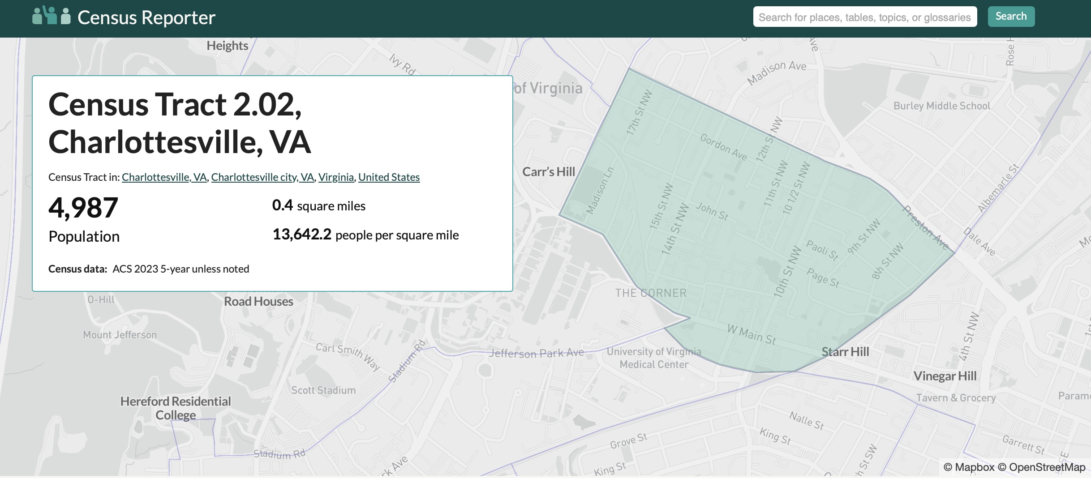Image resolution: width=1091 pixels, height=478 pixels.
Task: Click the Gordon Ave street label in the tract
Action: pos(723,147)
